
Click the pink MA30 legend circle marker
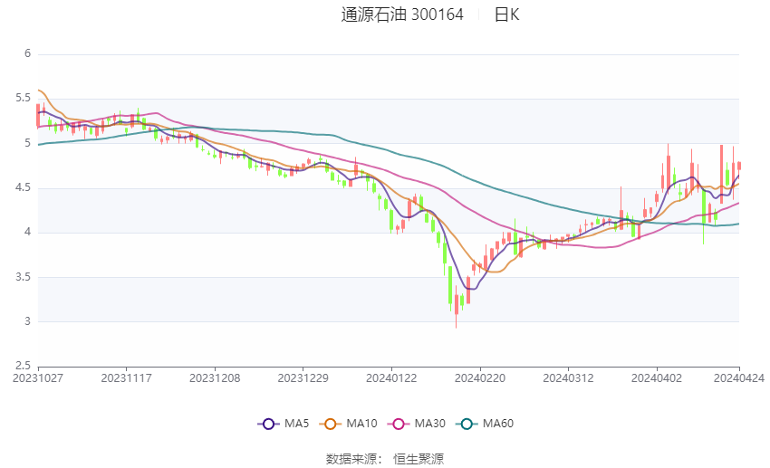point(397,424)
